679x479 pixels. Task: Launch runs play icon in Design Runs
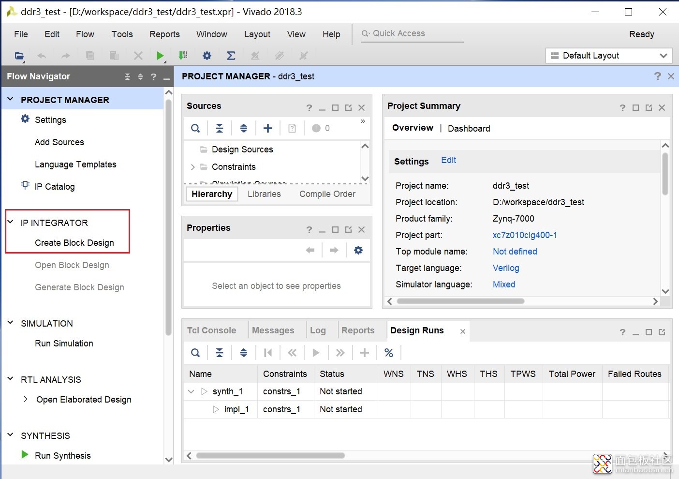tap(316, 353)
